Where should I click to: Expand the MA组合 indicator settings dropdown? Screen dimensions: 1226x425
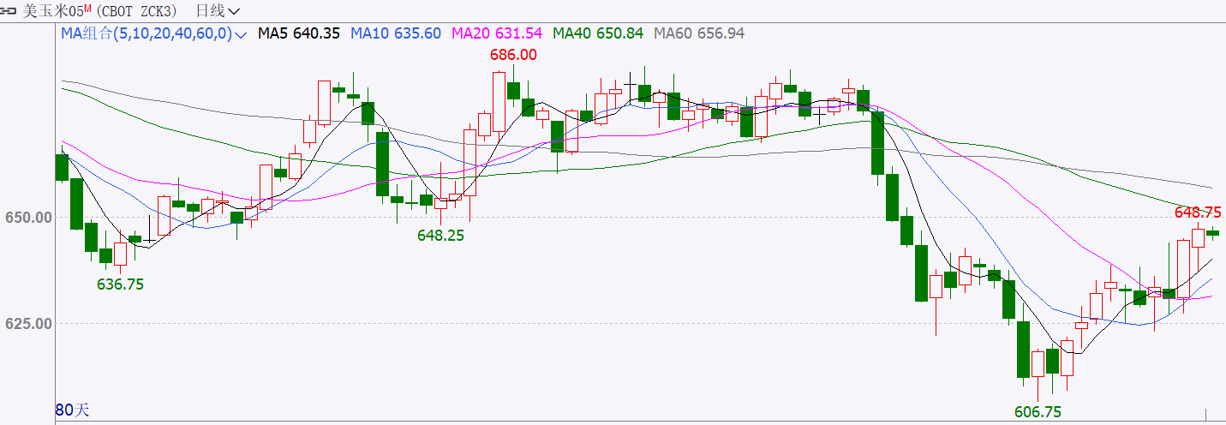[241, 34]
